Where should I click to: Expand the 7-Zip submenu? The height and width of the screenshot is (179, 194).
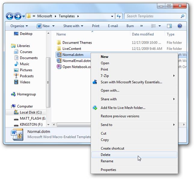tap(134, 76)
